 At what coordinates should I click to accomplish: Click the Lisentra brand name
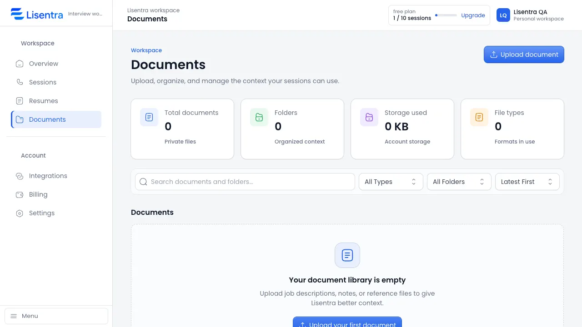(x=45, y=15)
